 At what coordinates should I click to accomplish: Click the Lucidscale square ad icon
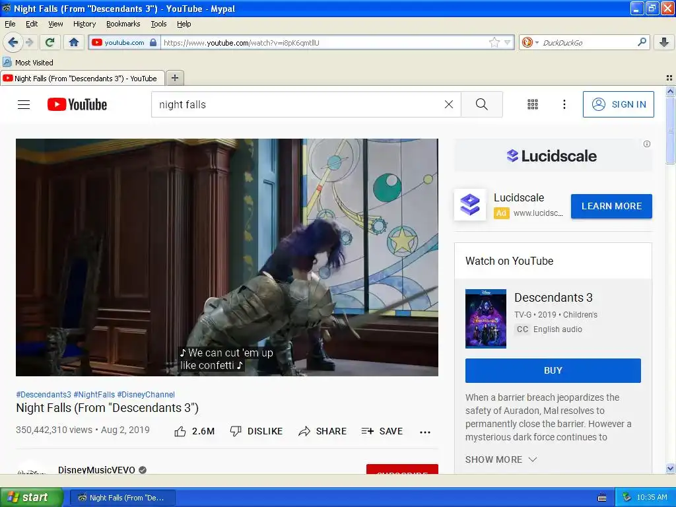pos(469,205)
